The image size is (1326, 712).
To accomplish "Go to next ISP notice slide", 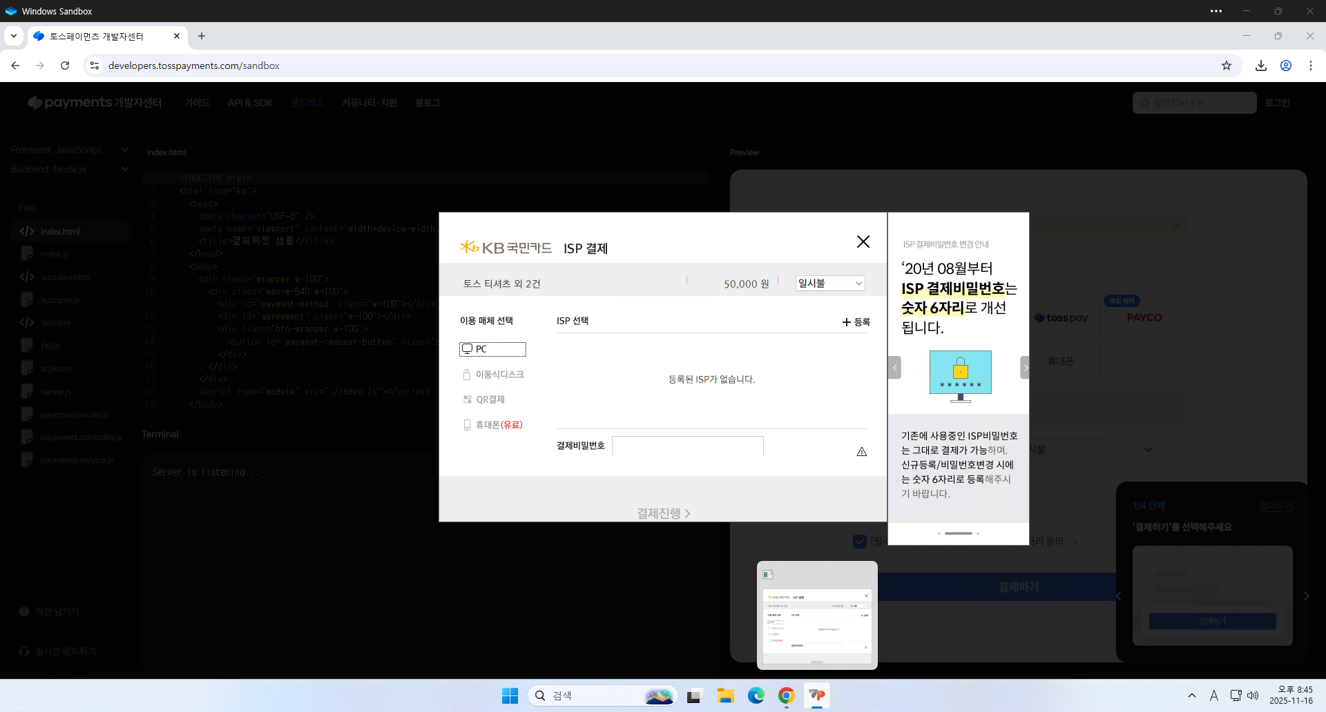I will click(x=1025, y=368).
